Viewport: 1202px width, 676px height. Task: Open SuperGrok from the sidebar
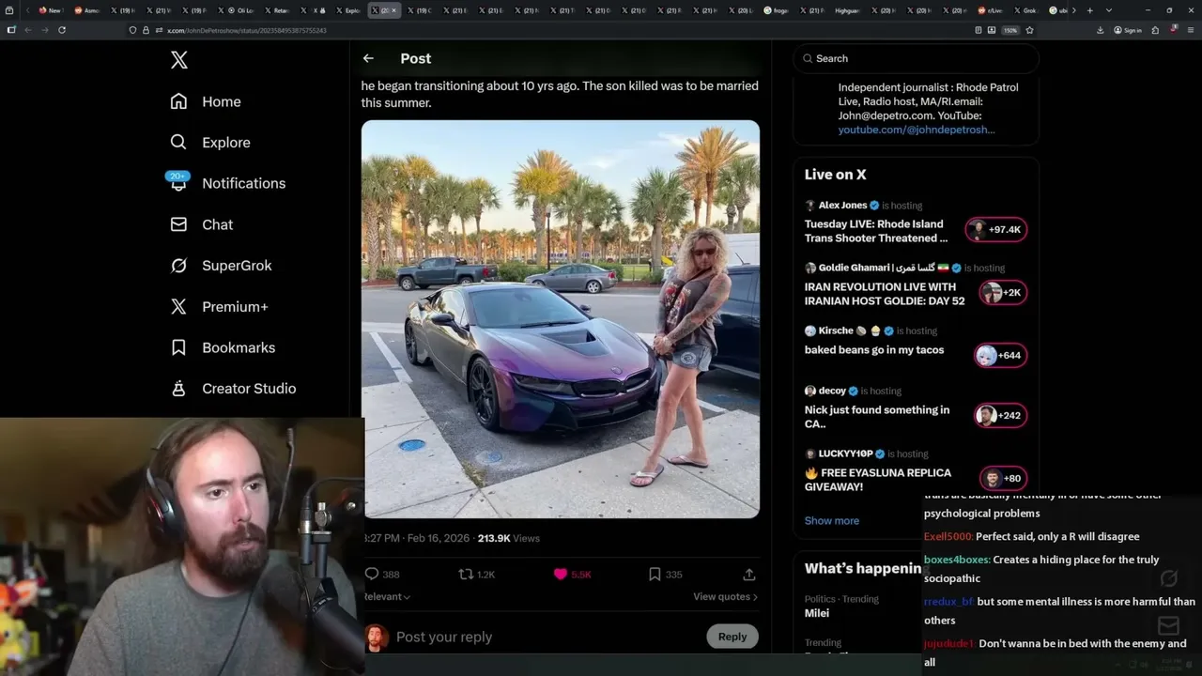221,266
